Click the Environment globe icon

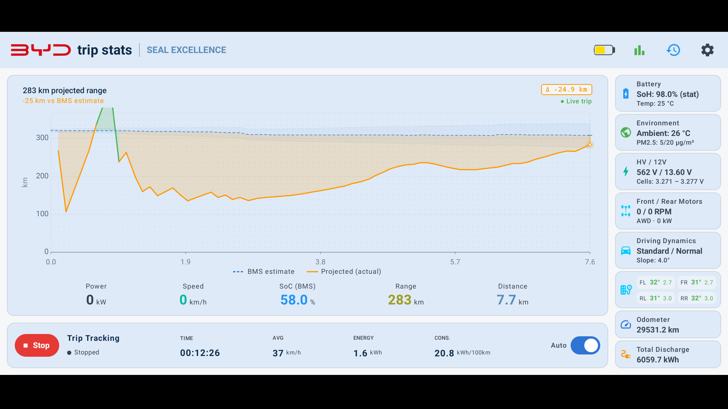(626, 132)
